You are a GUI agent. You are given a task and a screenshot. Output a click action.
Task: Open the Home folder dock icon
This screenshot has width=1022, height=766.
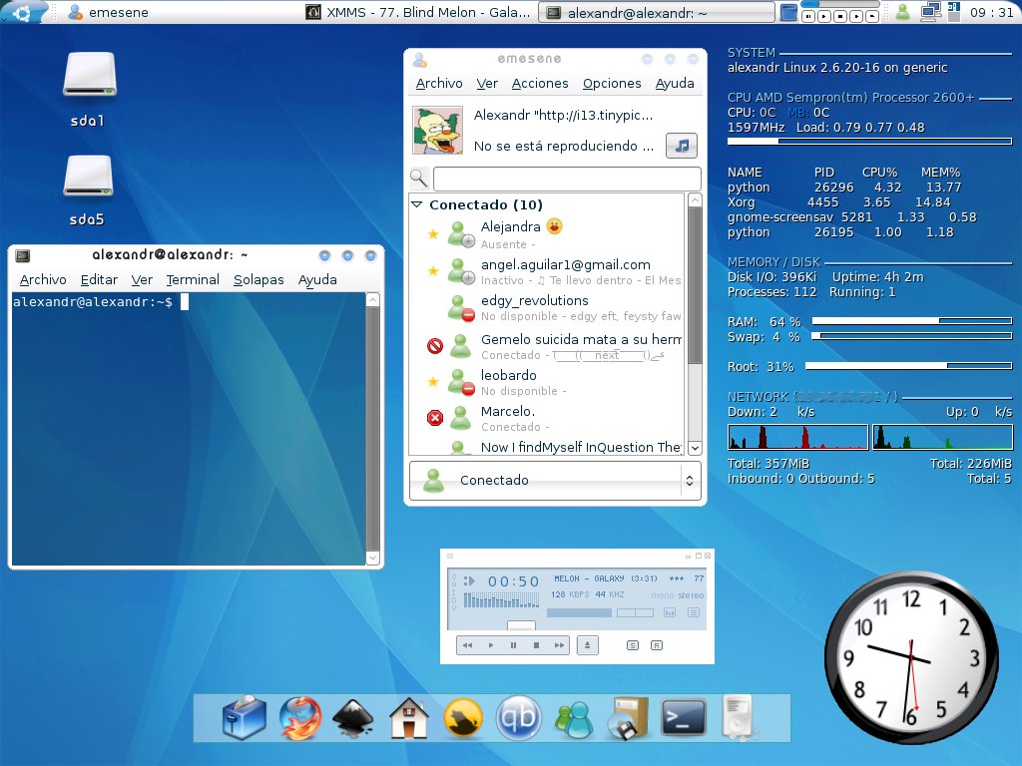[x=408, y=718]
